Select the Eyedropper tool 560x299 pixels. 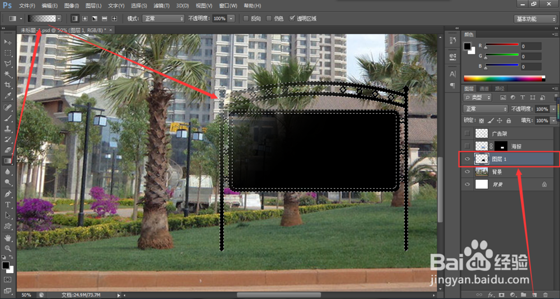coord(7,95)
